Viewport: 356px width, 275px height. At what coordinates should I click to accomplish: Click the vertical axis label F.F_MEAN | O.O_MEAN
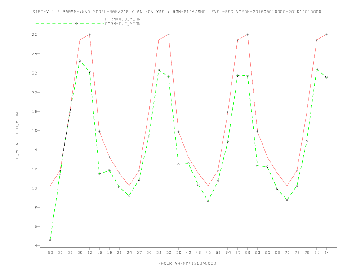(x=17, y=138)
